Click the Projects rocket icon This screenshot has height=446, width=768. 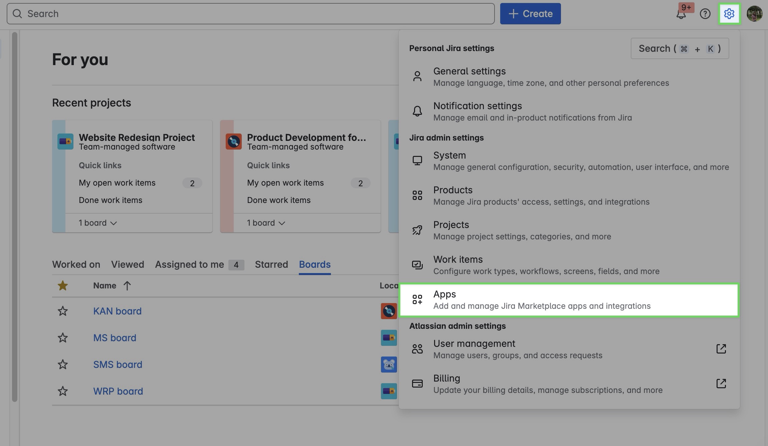pos(417,230)
